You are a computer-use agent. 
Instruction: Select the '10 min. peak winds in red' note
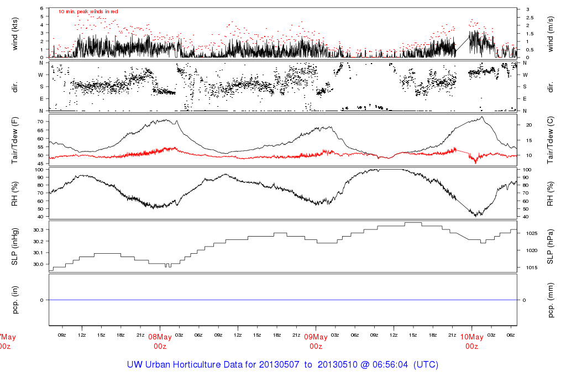[88, 12]
